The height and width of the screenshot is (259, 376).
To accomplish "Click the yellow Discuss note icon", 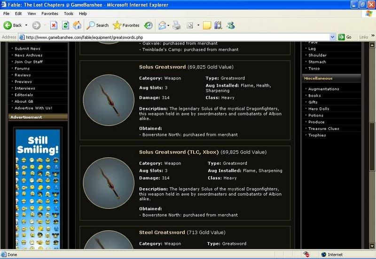I will coord(207,25).
